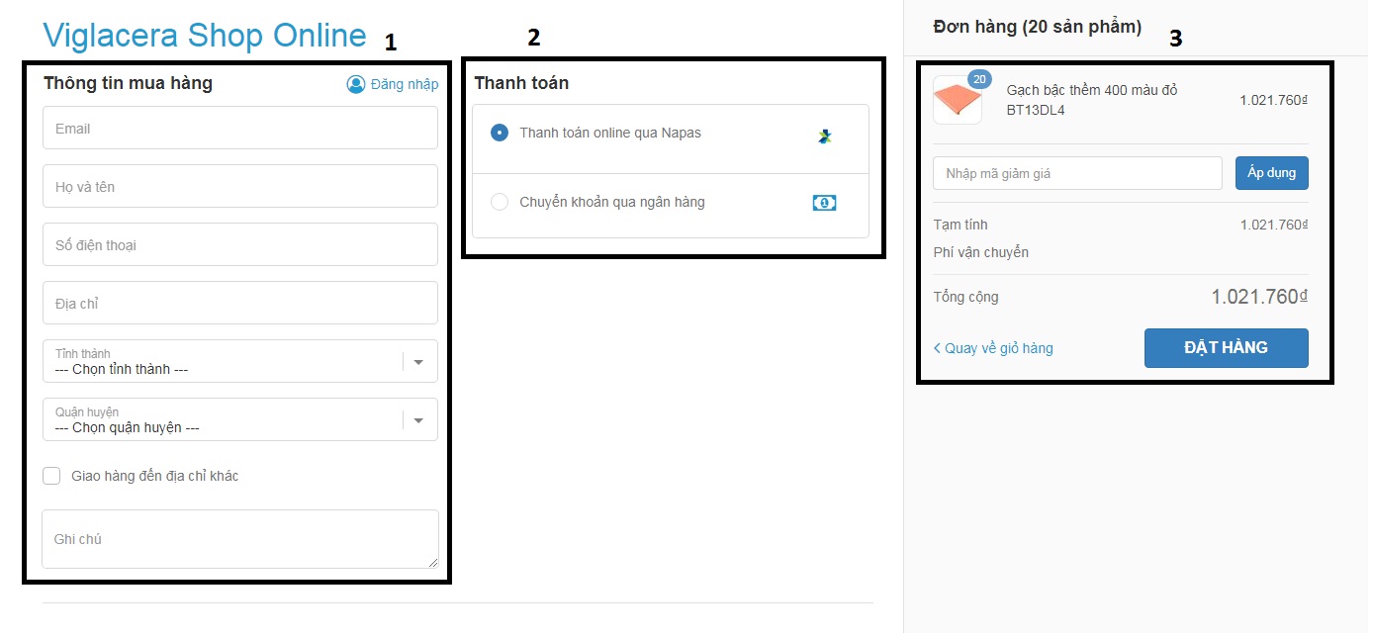
Task: Click into the Ghi chú textarea
Action: (x=239, y=539)
